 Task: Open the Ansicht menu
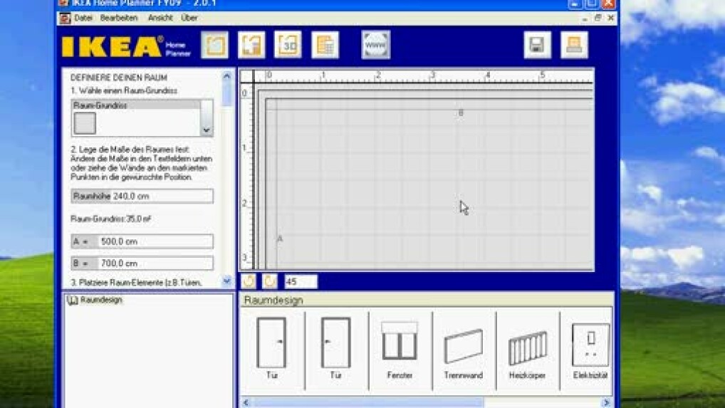[x=160, y=18]
